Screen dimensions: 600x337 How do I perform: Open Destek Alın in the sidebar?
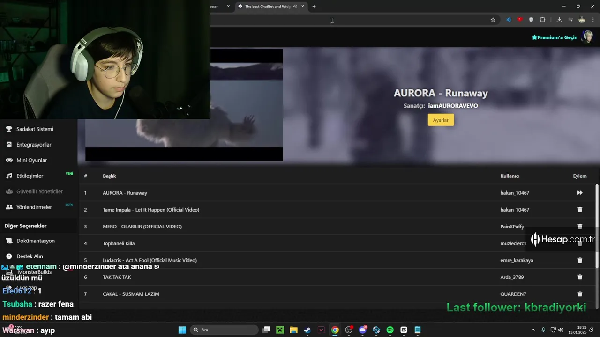coord(30,256)
